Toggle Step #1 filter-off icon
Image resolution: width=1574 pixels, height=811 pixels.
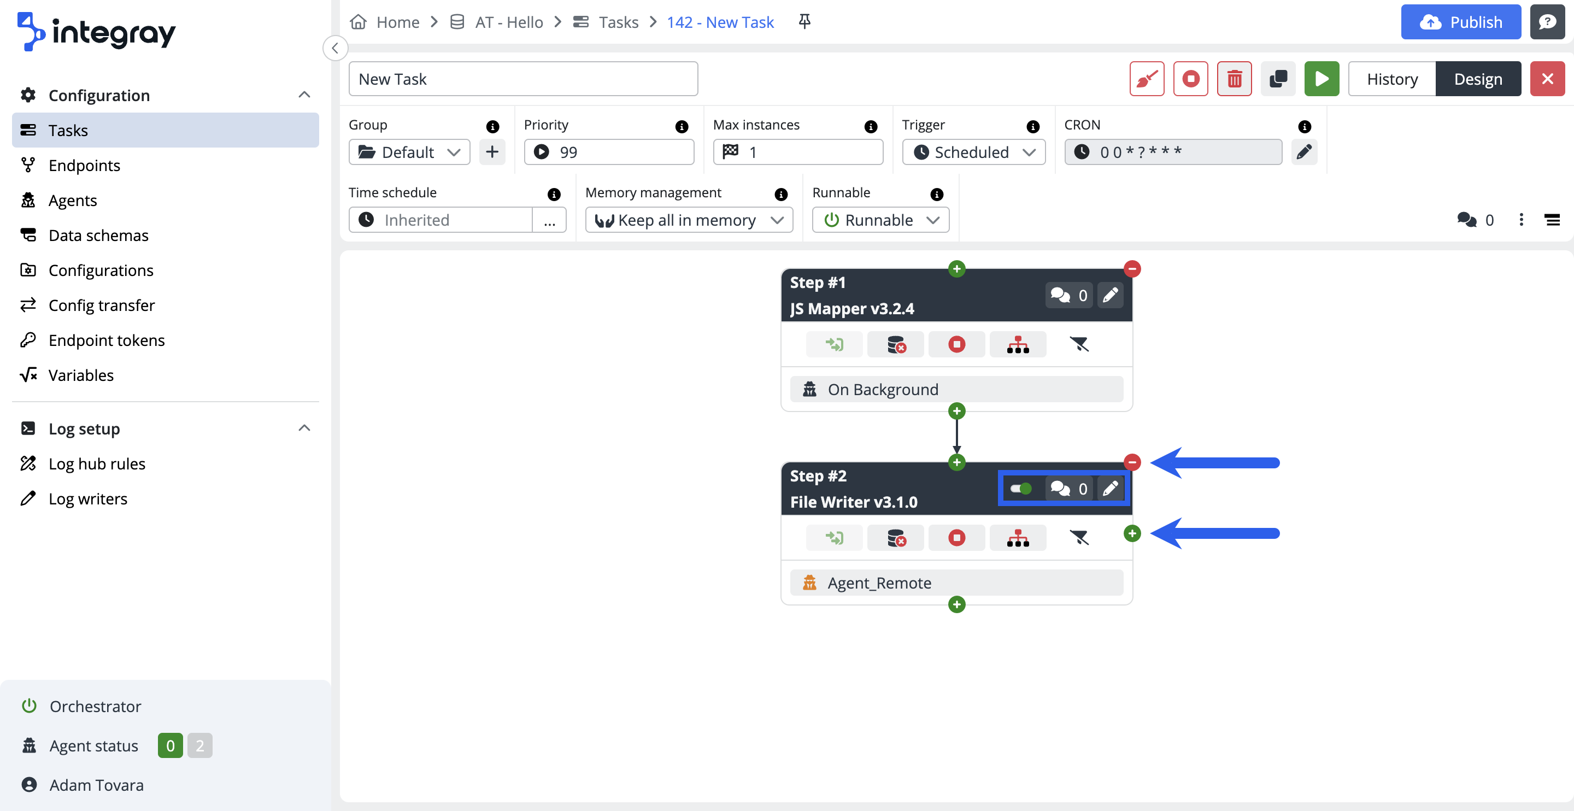pos(1078,345)
